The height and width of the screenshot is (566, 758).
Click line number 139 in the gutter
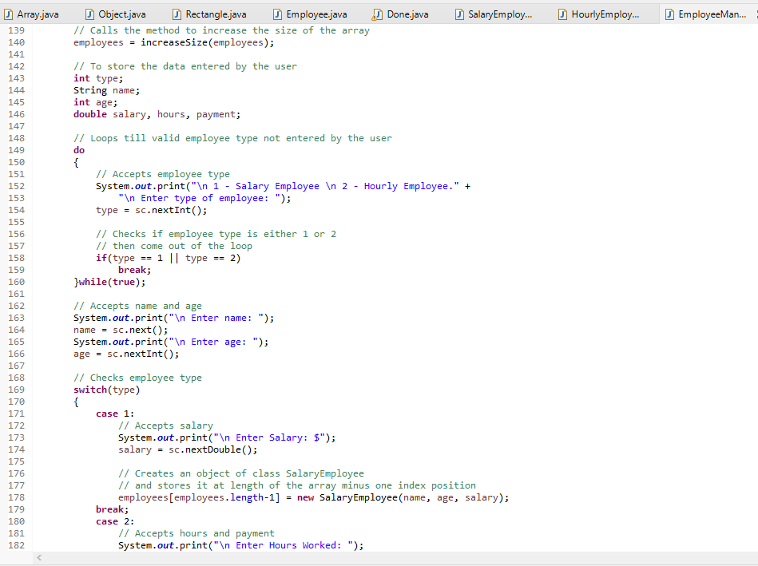click(17, 30)
